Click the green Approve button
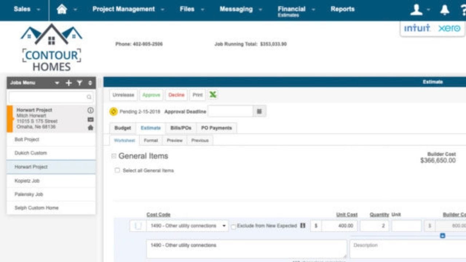This screenshot has height=262, width=466. coord(151,95)
